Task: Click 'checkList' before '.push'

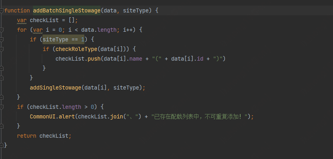Action: point(70,59)
